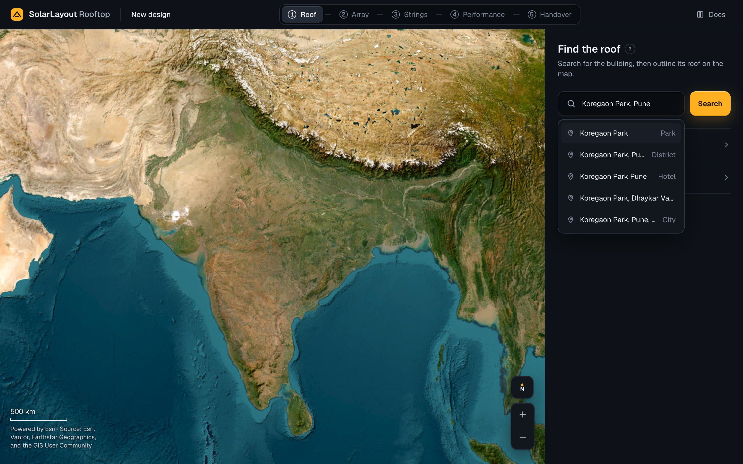Expand the first collapsed section chevron
Screen dimensions: 743x464
click(726, 145)
